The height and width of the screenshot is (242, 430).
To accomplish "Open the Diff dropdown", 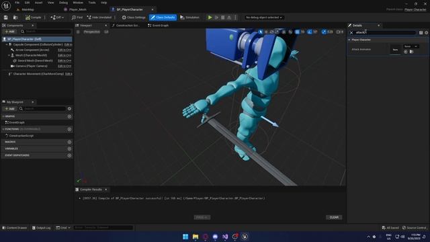I will click(x=57, y=17).
